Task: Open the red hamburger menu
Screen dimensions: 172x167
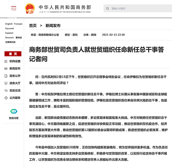Action: click(13, 8)
